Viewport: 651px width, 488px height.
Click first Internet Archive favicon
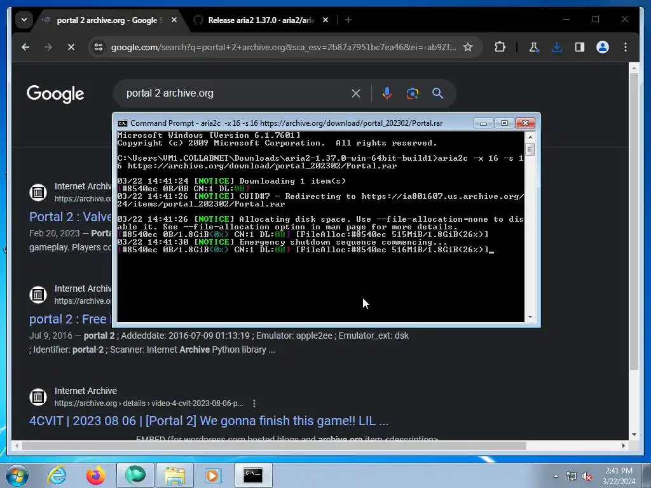38,192
